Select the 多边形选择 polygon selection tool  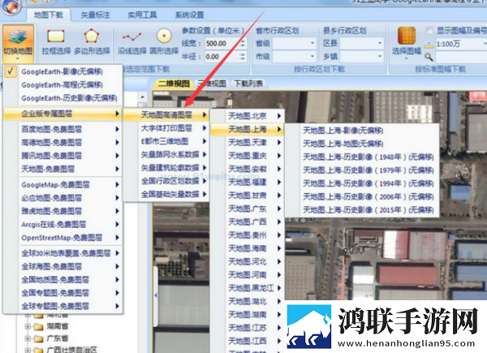point(92,42)
